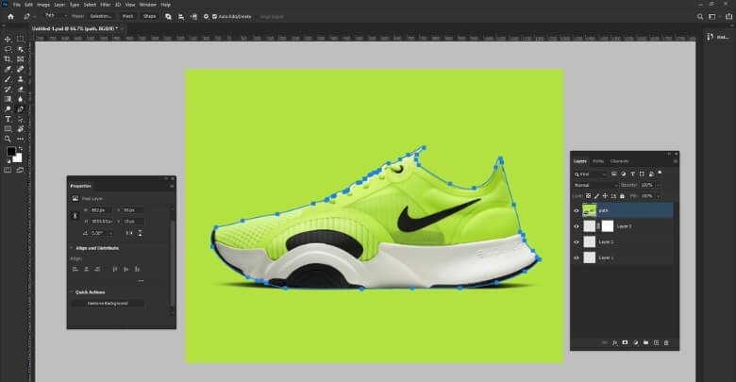The width and height of the screenshot is (736, 382).
Task: Select the Lasso tool
Action: tap(8, 49)
